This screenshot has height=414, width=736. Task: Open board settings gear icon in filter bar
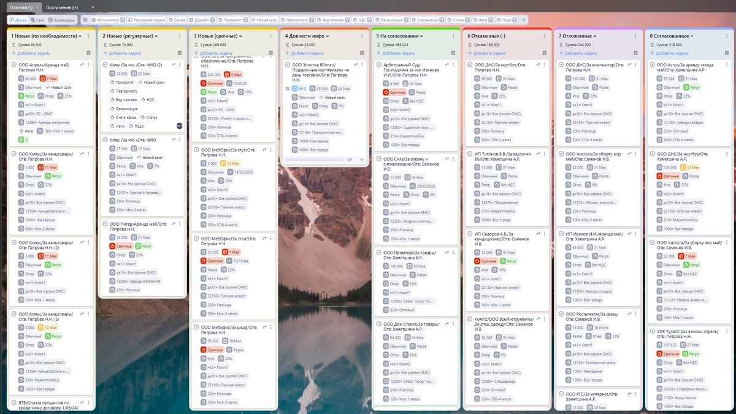85,20
